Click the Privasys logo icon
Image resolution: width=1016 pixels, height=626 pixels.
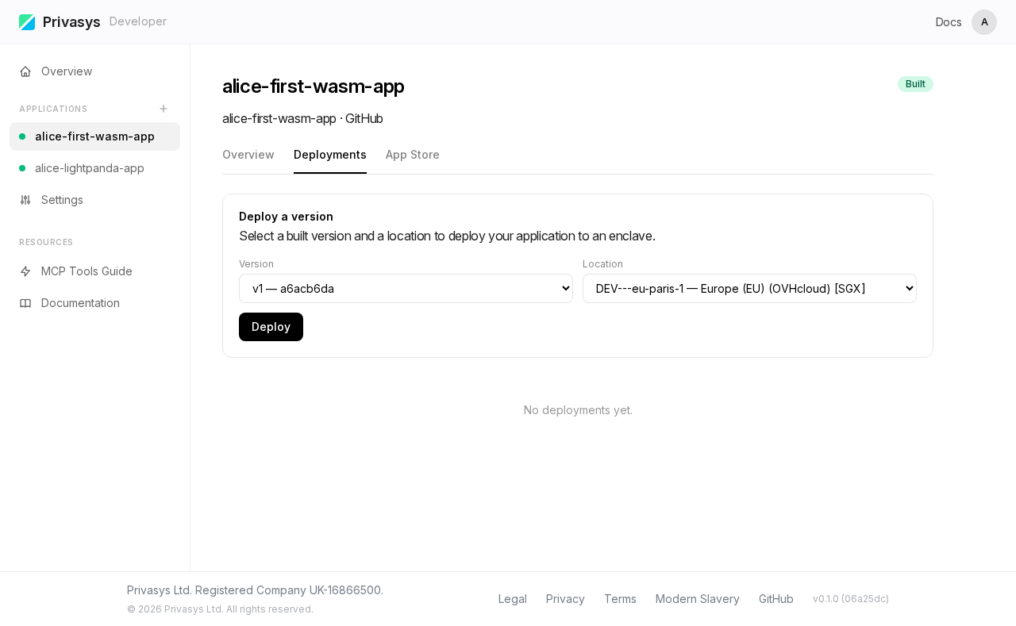(x=27, y=22)
